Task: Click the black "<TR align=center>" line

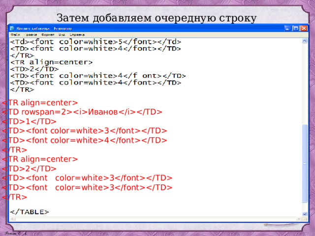Action: [x=51, y=62]
